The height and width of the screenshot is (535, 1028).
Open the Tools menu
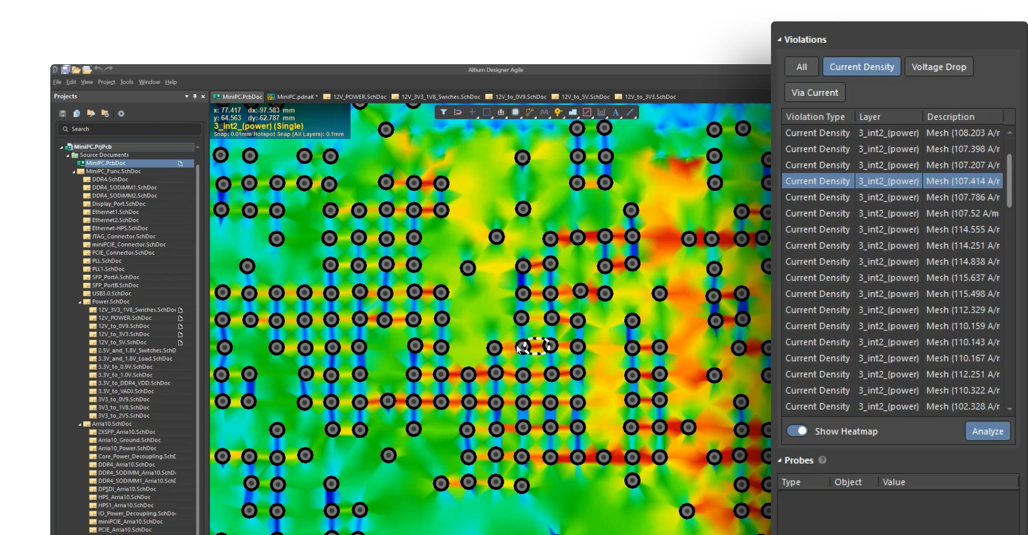pos(126,82)
